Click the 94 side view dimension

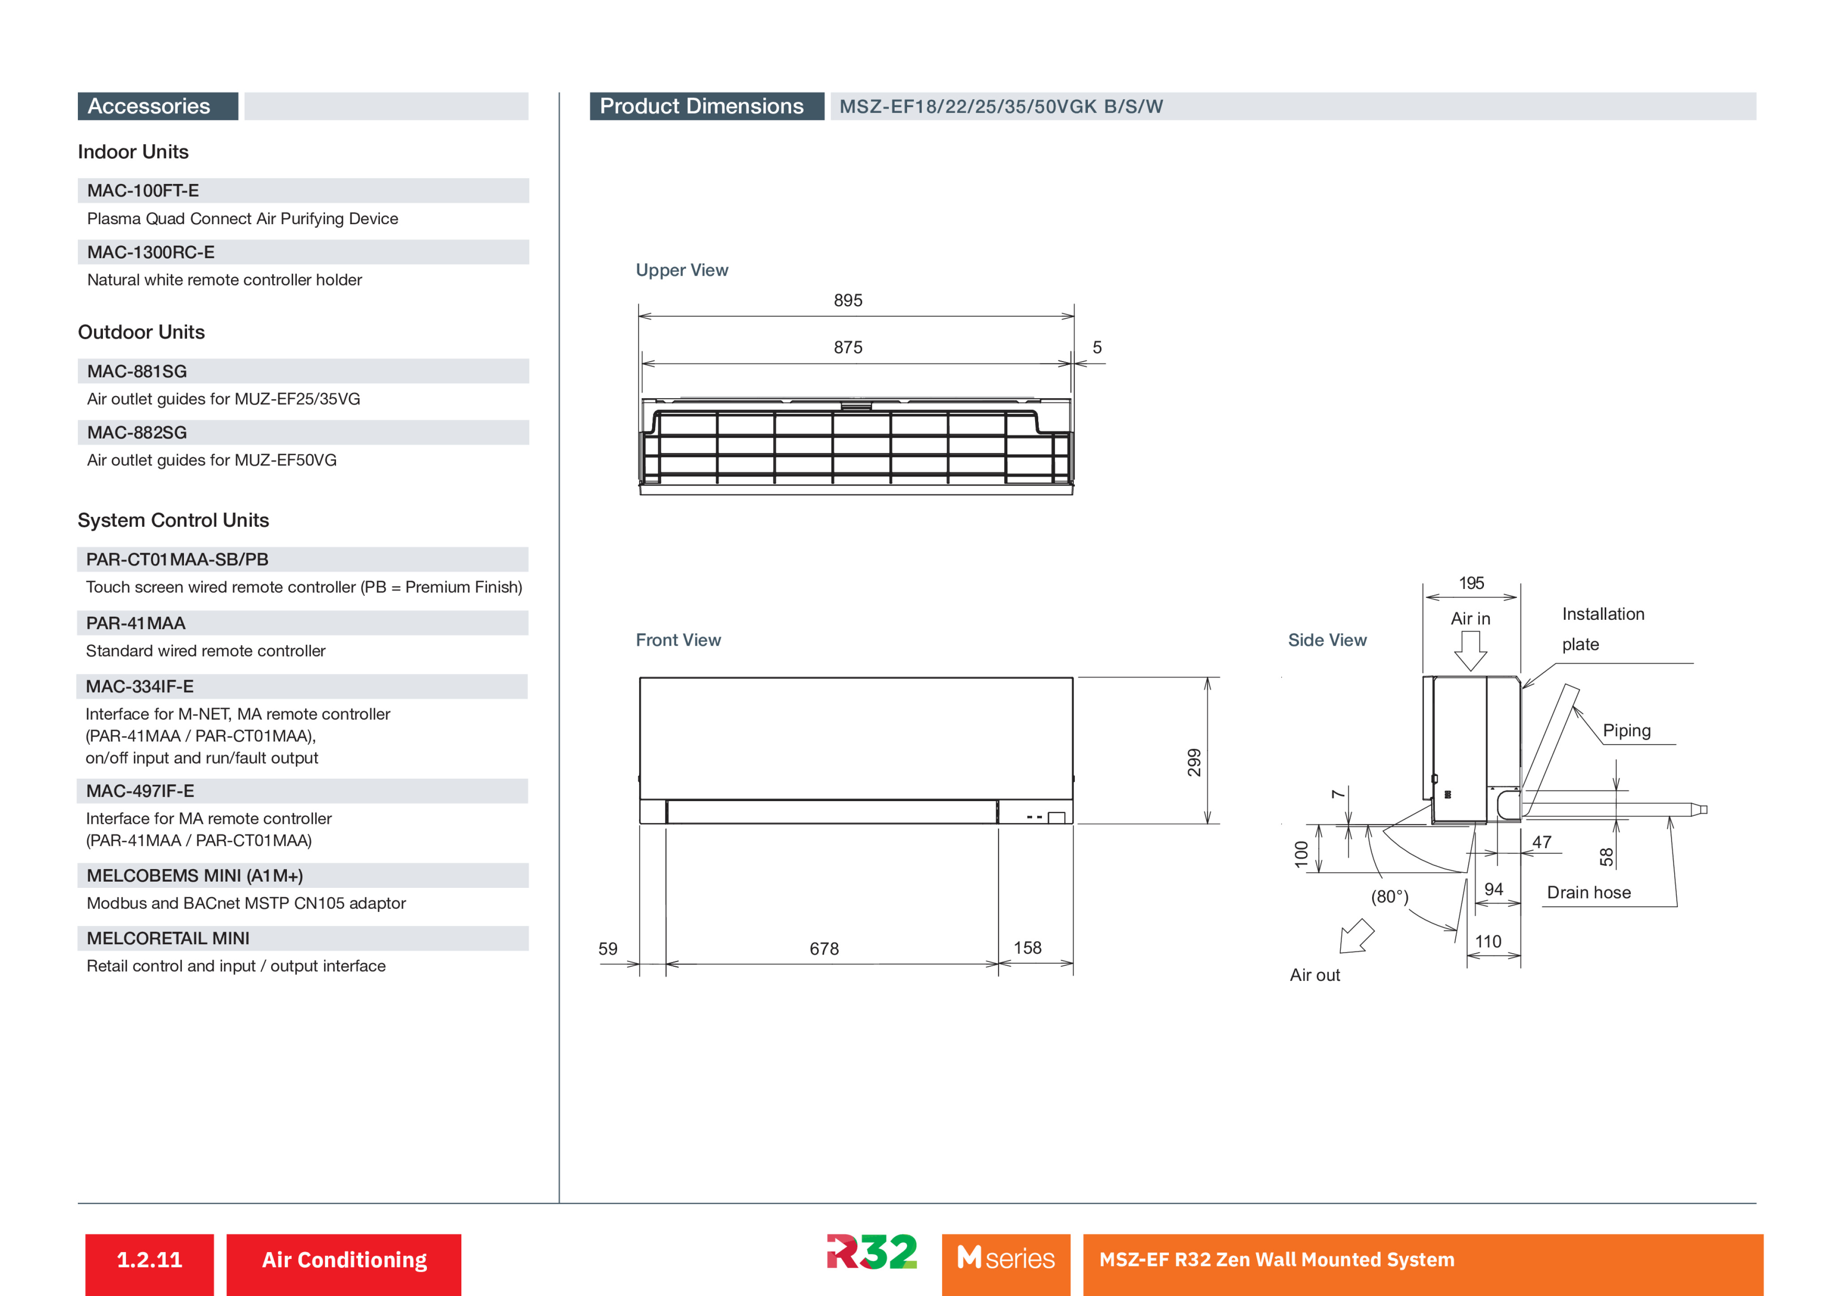click(x=1494, y=890)
